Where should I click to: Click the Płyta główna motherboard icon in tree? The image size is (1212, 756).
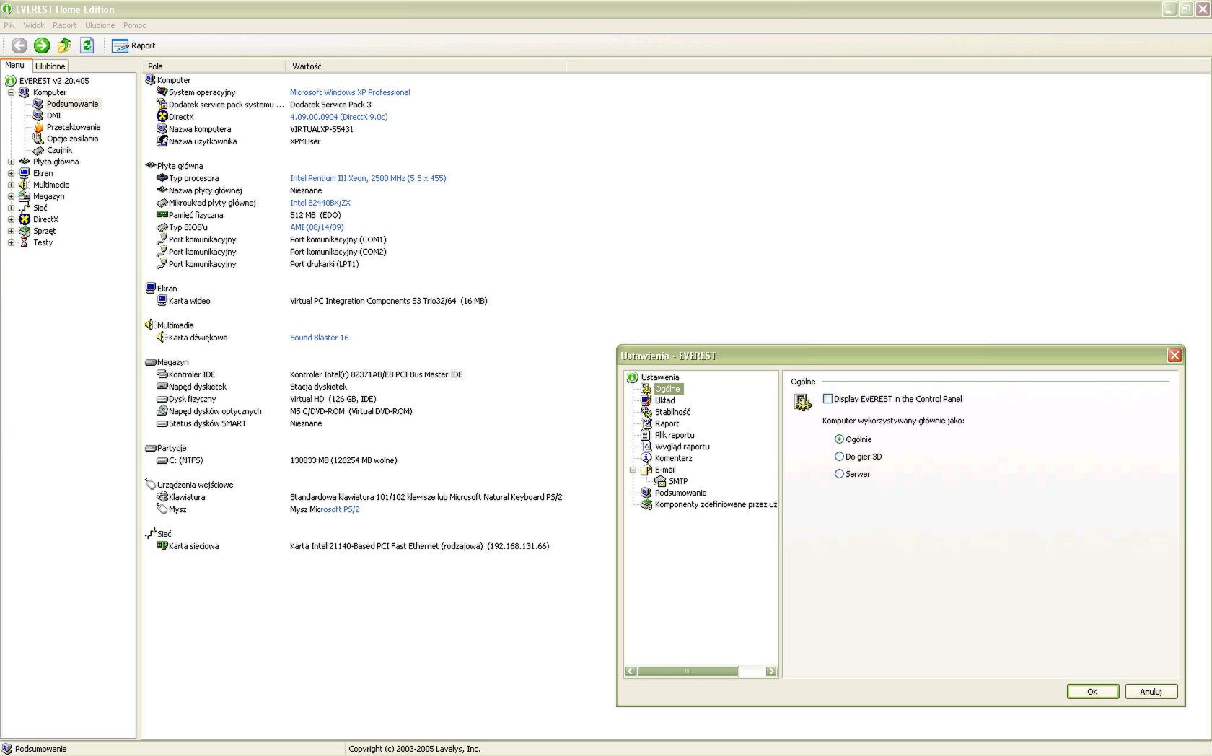pyautogui.click(x=25, y=162)
